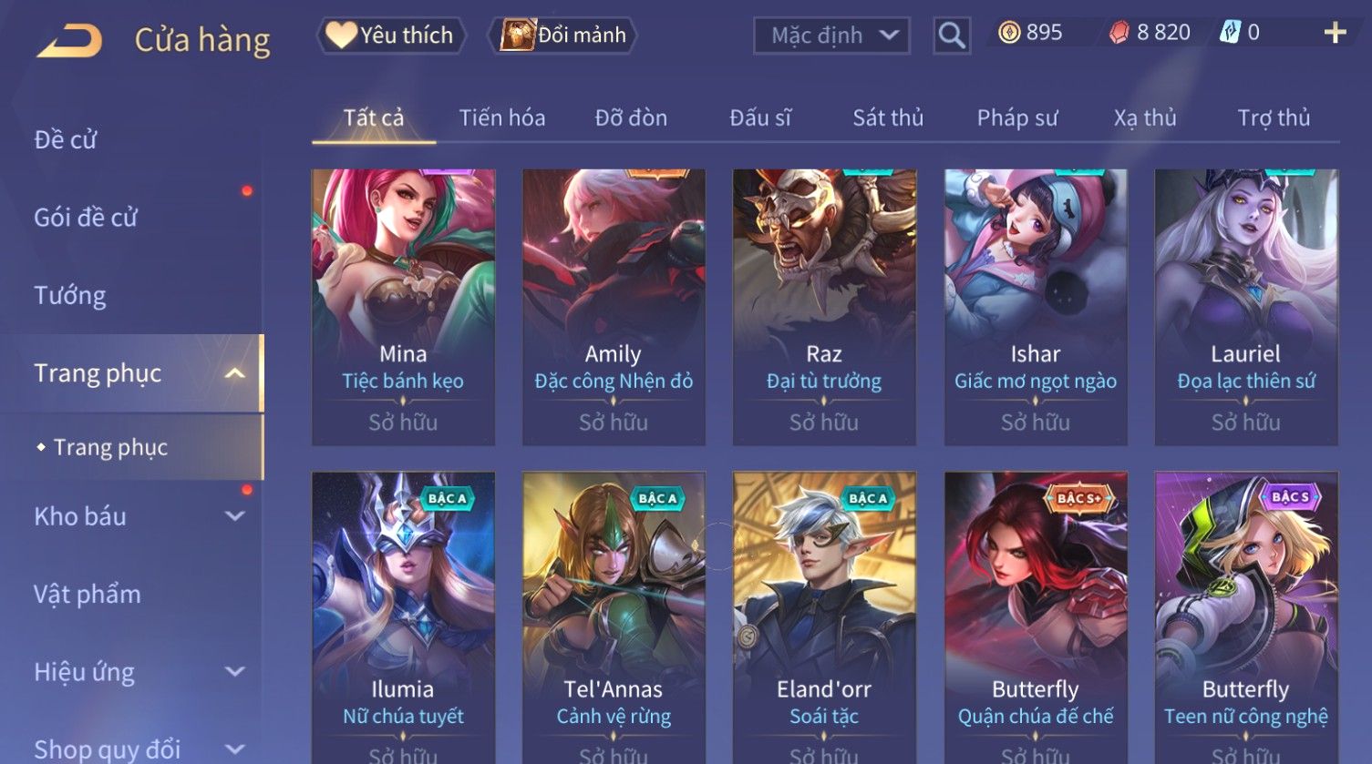
Task: Switch to the Pháp sư tab
Action: coord(1017,117)
